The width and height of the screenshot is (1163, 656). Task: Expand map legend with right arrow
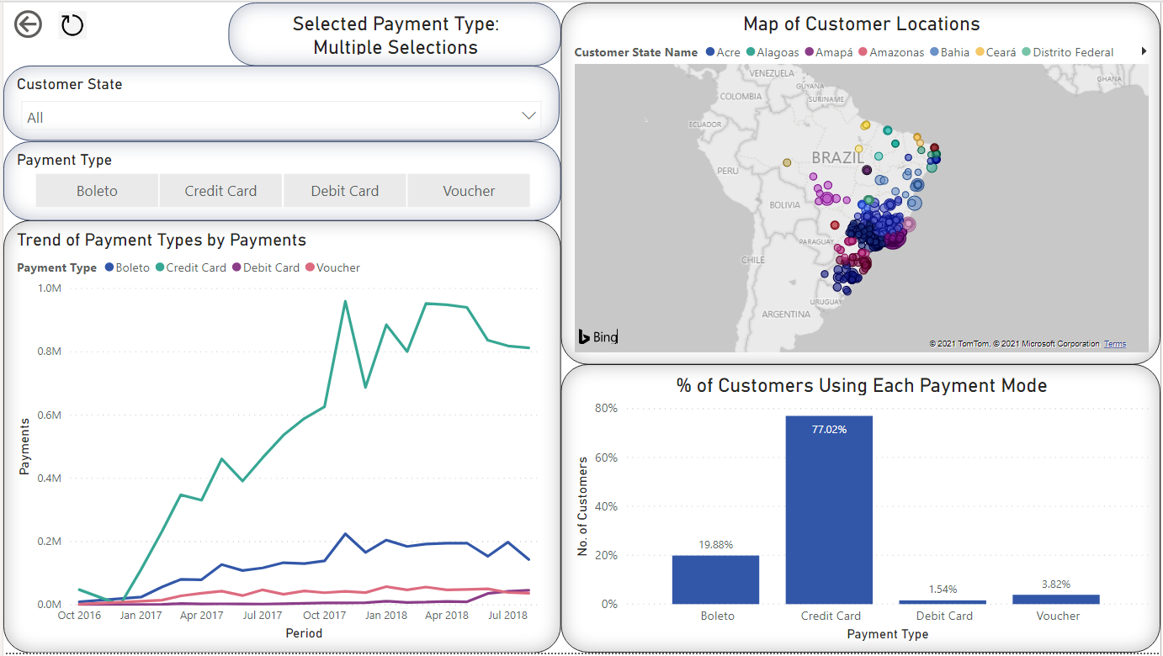tap(1144, 51)
